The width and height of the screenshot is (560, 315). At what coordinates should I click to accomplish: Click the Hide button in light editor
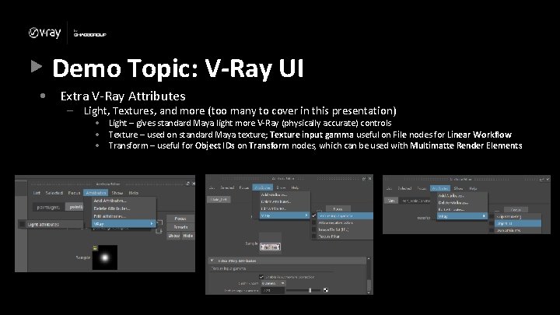[x=188, y=236]
